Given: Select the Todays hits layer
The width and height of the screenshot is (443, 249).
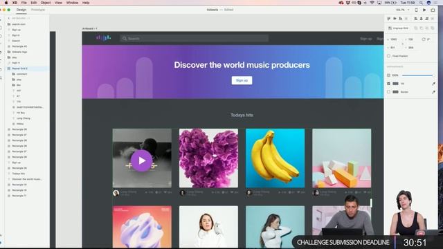Looking at the screenshot, I should click(19, 174).
